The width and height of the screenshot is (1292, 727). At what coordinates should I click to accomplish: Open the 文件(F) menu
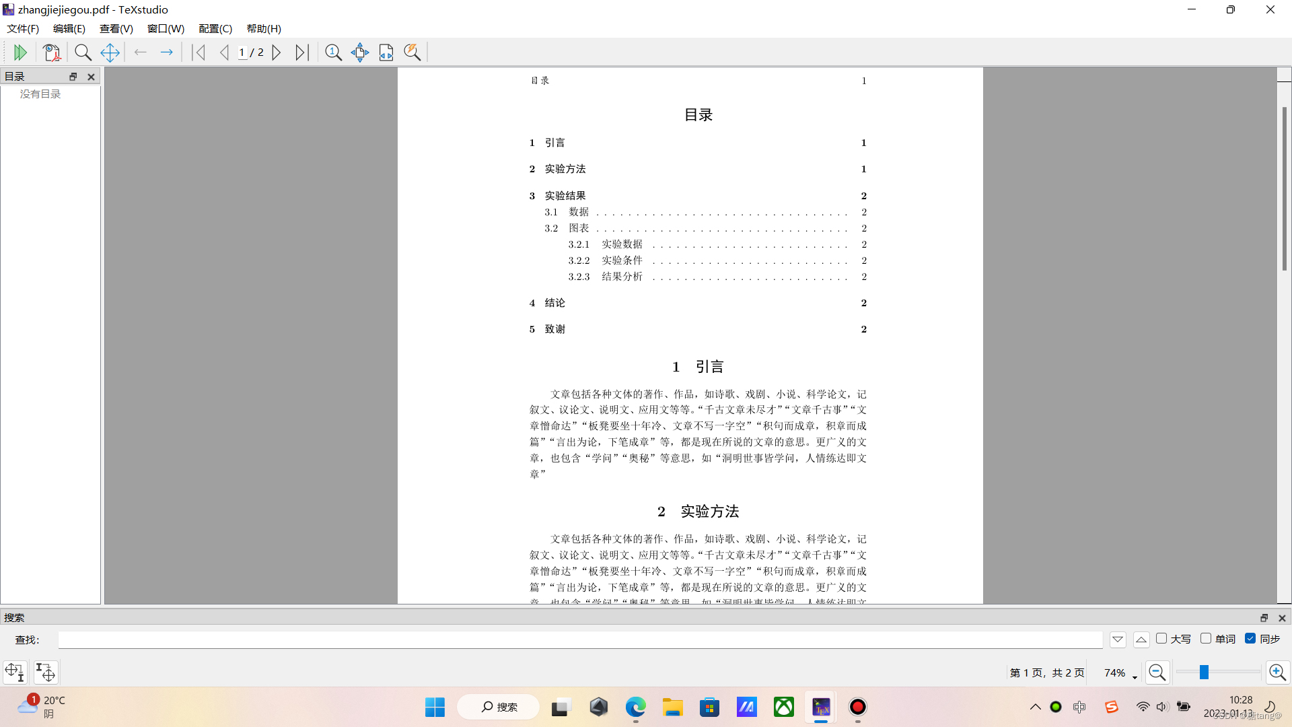(x=23, y=28)
